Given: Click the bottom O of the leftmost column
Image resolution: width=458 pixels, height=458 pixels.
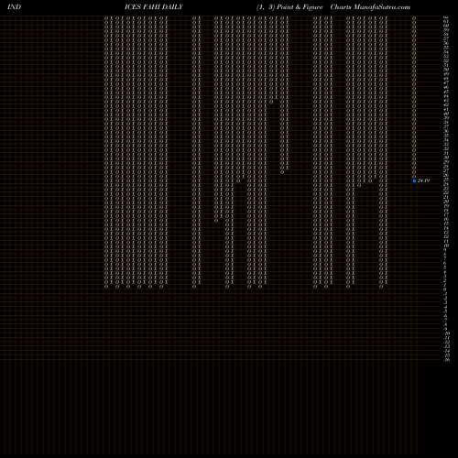Looking at the screenshot, I should [106, 287].
